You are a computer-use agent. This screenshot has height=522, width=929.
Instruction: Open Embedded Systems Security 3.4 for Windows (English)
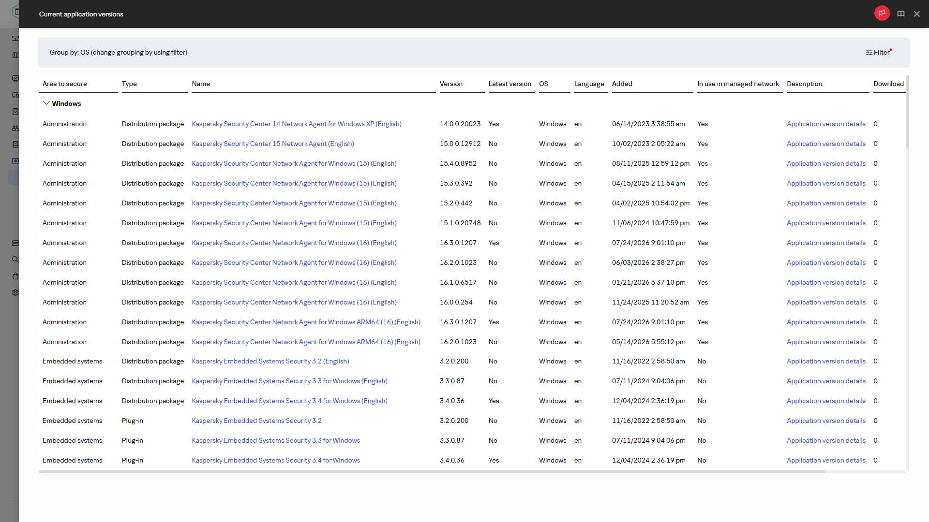pos(289,401)
